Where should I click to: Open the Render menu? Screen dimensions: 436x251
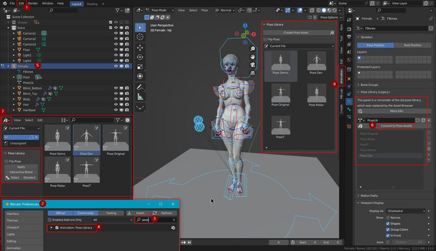tap(33, 3)
